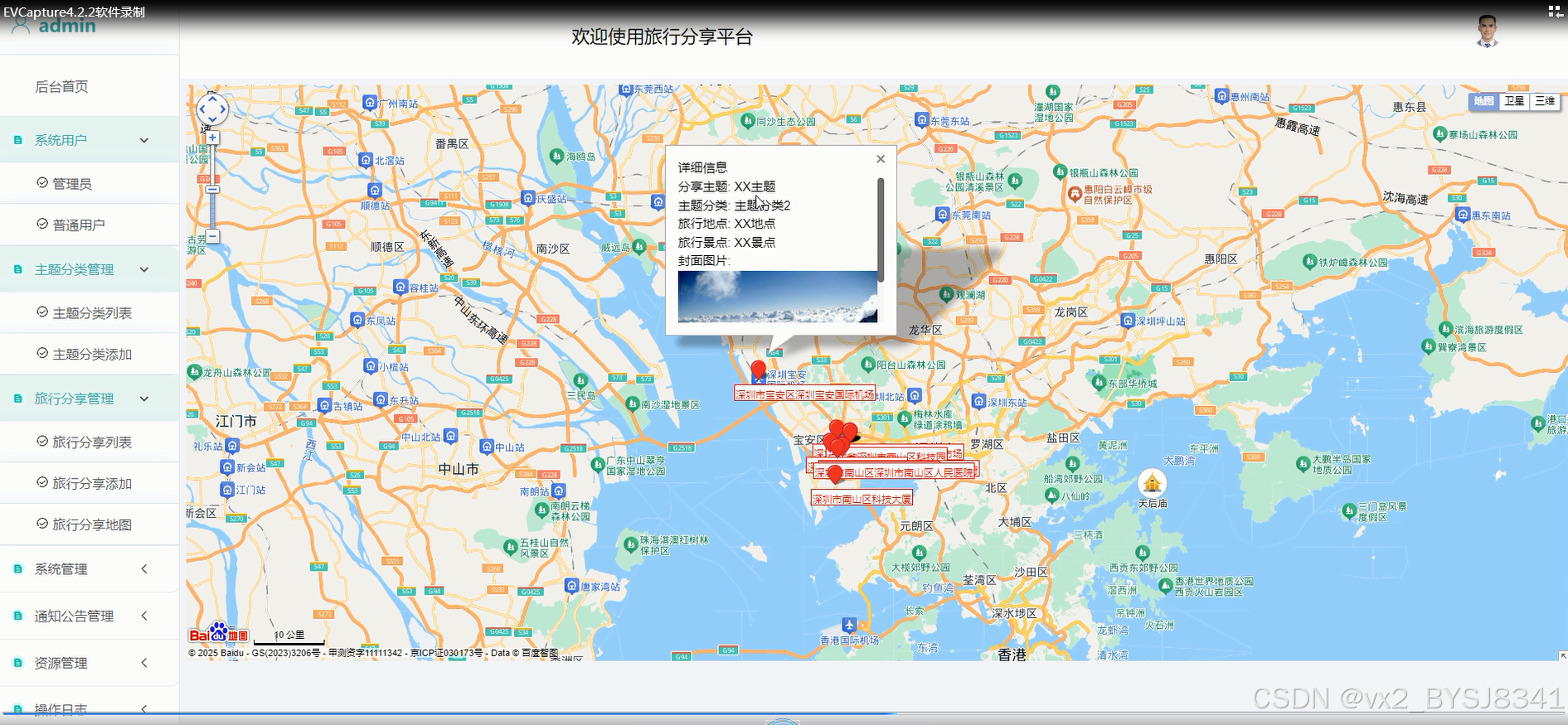Expand the 系统管理 menu
This screenshot has height=725, width=1568.
tap(90, 569)
